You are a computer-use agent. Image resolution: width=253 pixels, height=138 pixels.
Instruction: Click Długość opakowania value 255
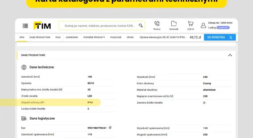pyautogui.click(x=205, y=135)
